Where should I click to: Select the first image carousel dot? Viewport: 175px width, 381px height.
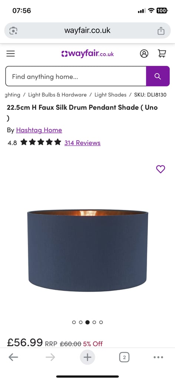click(74, 322)
